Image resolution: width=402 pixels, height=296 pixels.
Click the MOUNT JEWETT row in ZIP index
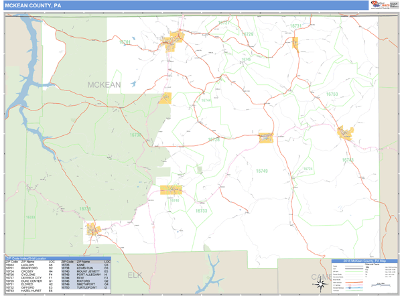(x=86, y=271)
